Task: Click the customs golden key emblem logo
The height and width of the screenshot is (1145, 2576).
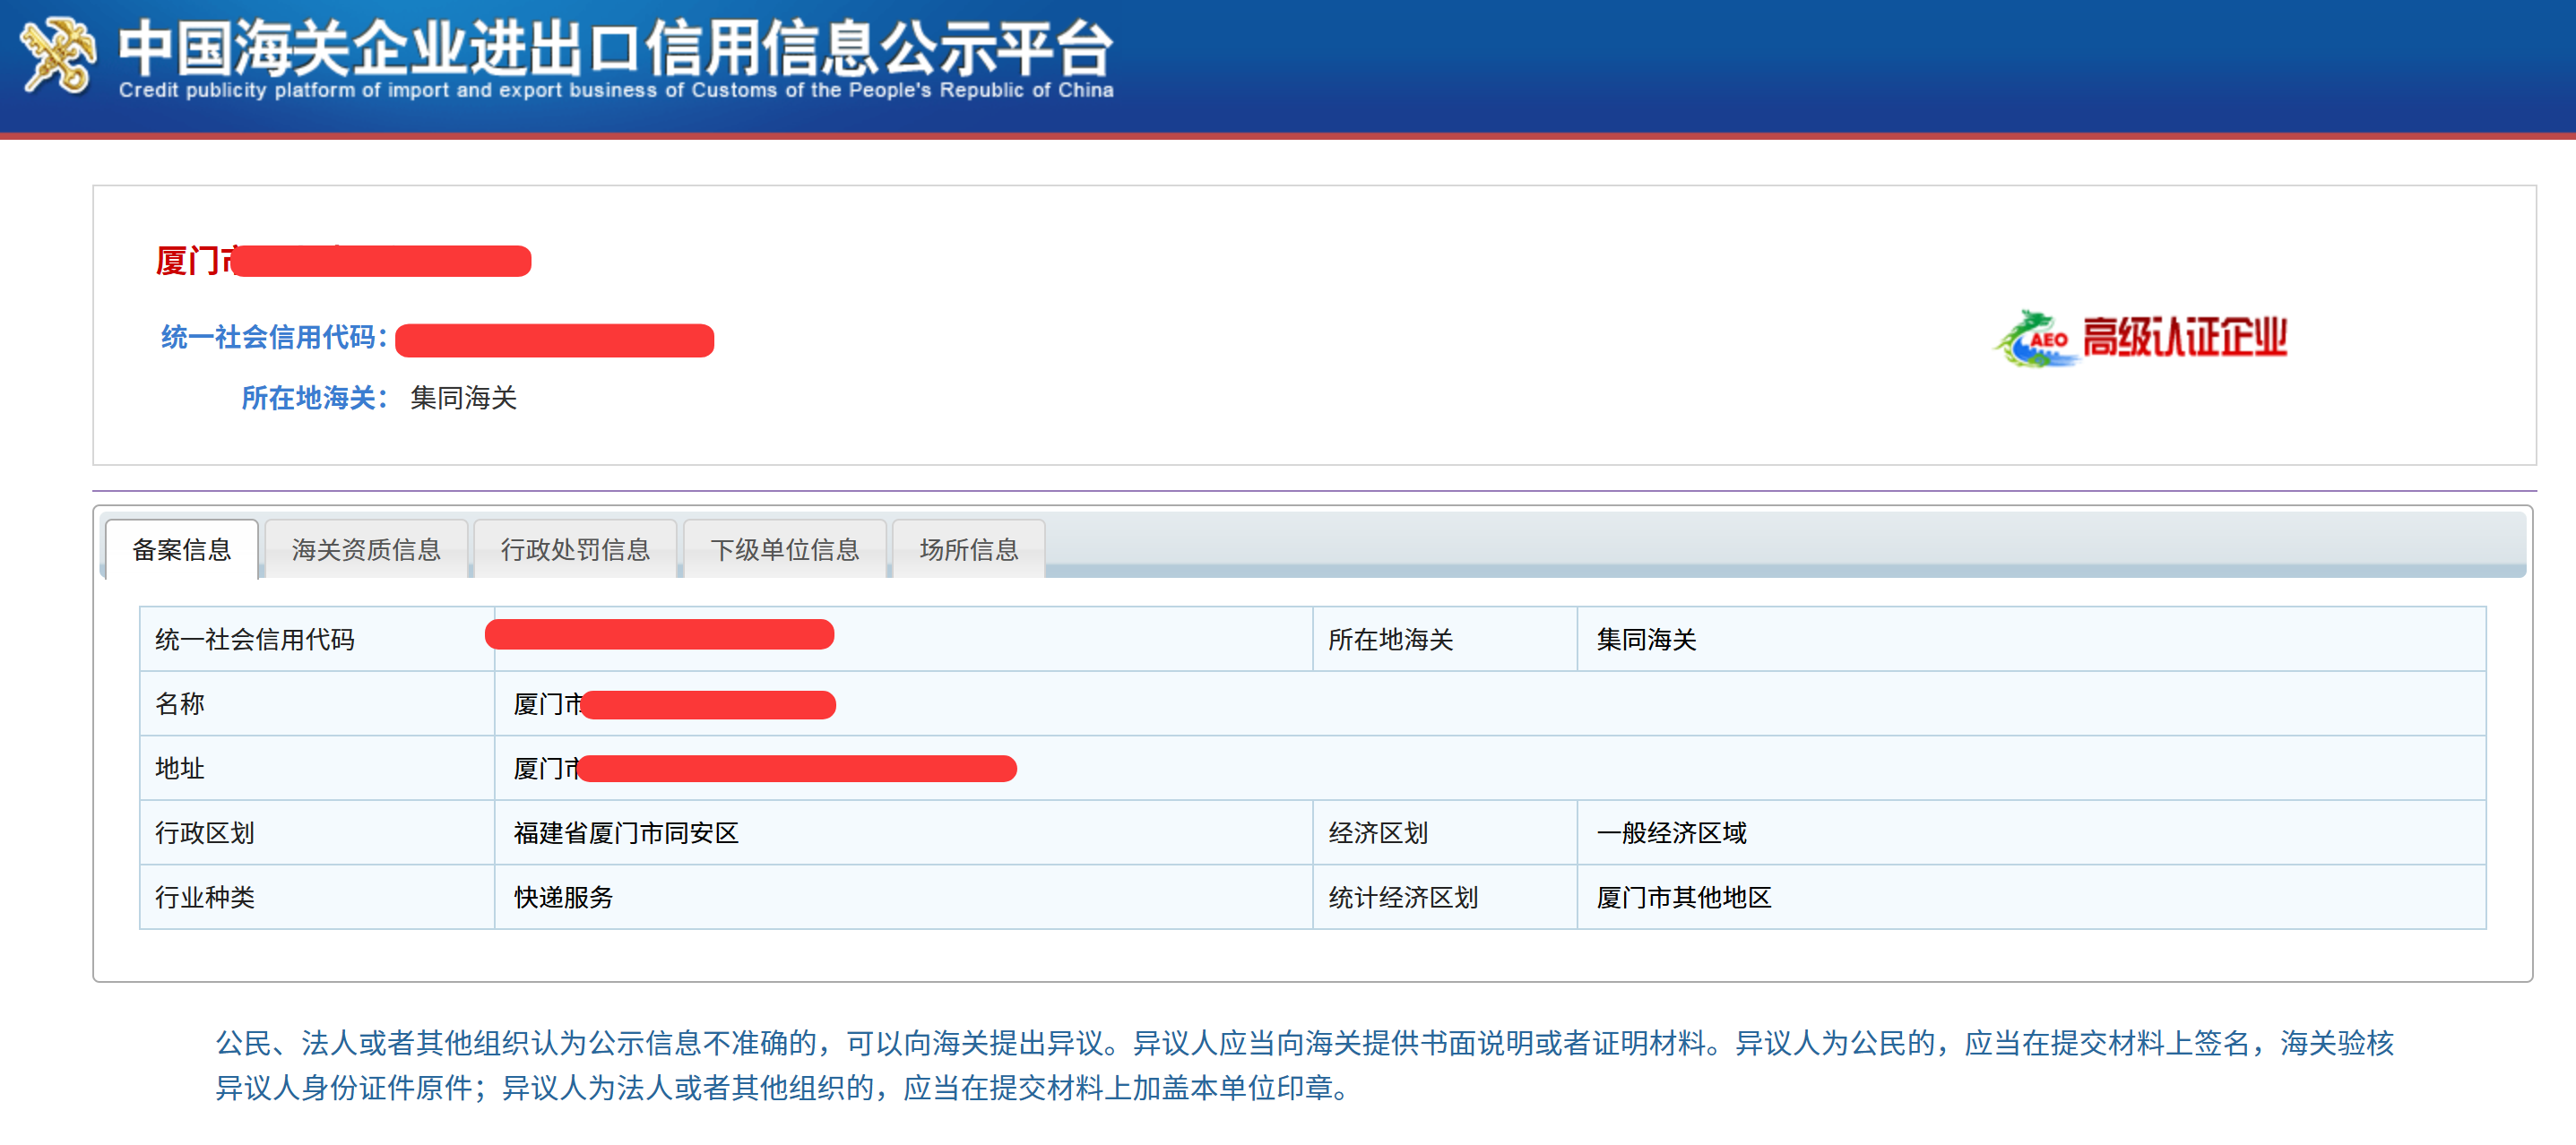Action: pyautogui.click(x=58, y=56)
